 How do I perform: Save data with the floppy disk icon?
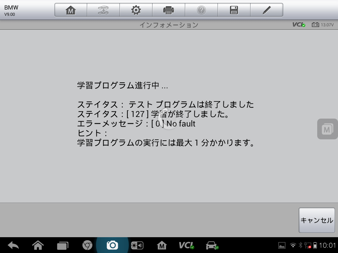pos(234,10)
